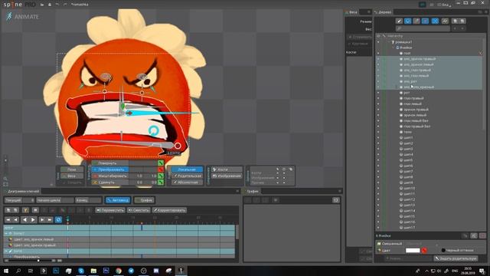Toggle Кости compensation button
Screen dimensions: 490x276
tap(227, 169)
